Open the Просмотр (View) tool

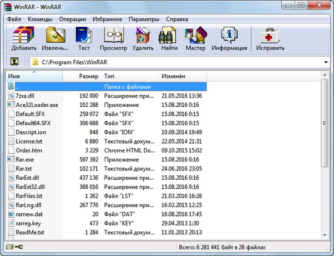(113, 38)
